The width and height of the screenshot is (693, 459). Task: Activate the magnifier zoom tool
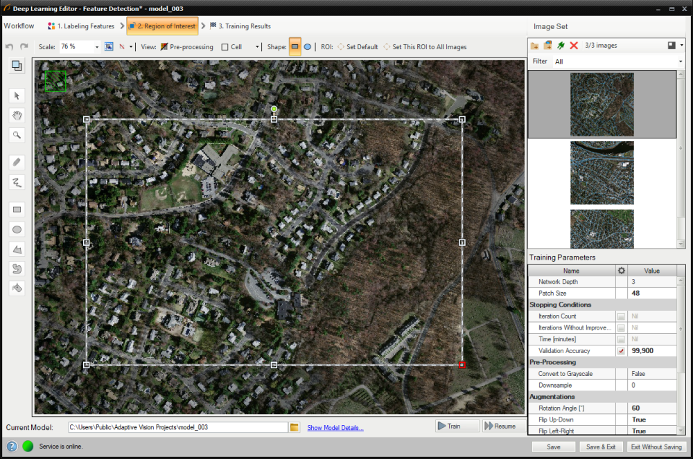pyautogui.click(x=17, y=135)
